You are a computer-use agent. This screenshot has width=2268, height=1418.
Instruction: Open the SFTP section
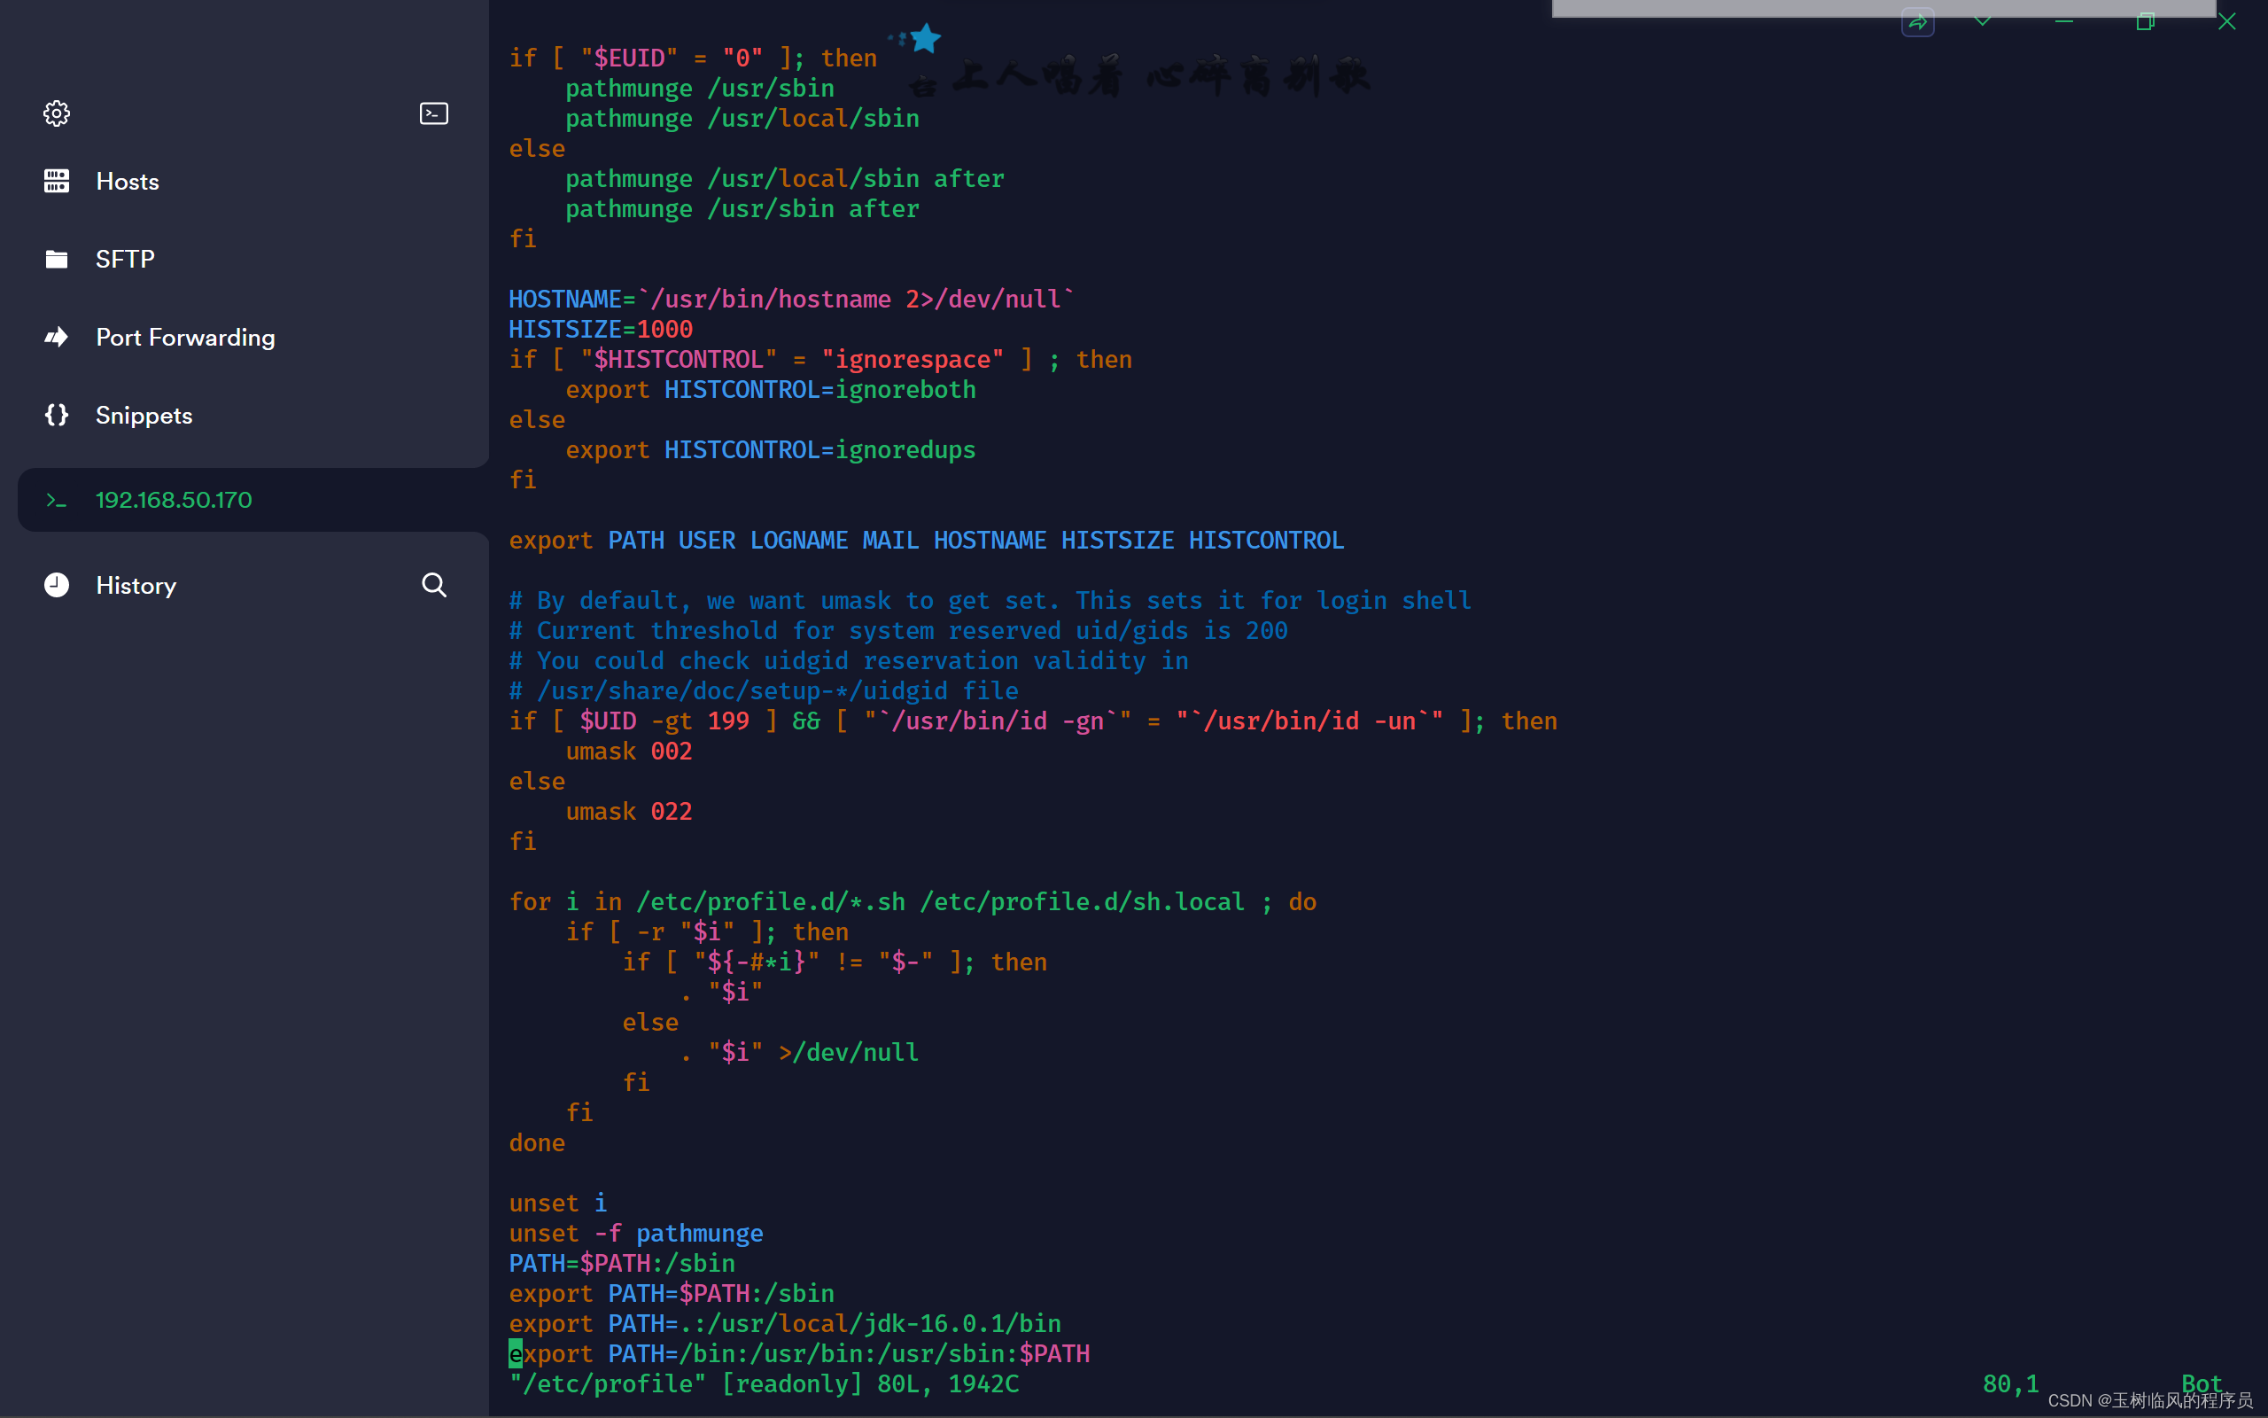click(125, 259)
